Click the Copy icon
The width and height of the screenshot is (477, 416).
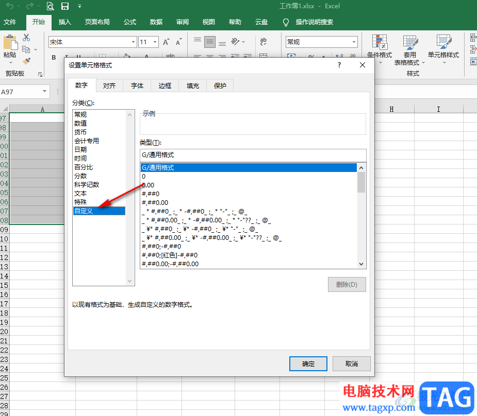point(26,49)
